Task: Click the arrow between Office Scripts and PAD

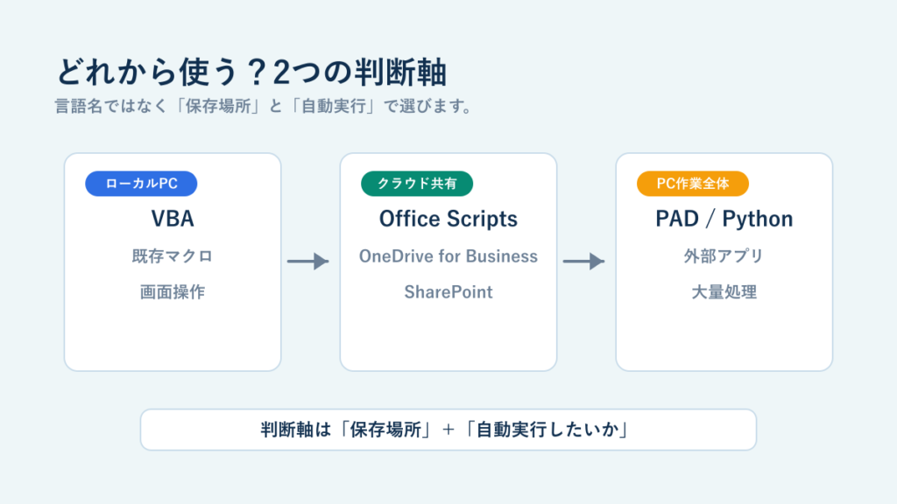Action: click(584, 261)
